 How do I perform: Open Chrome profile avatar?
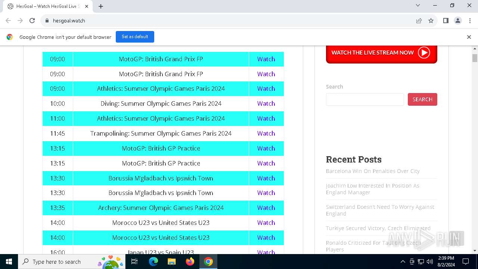click(458, 21)
